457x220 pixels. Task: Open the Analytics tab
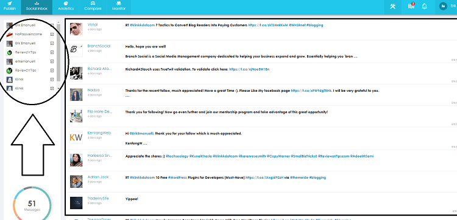pos(66,6)
